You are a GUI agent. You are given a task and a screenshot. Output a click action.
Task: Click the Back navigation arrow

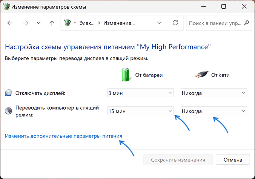click(10, 23)
